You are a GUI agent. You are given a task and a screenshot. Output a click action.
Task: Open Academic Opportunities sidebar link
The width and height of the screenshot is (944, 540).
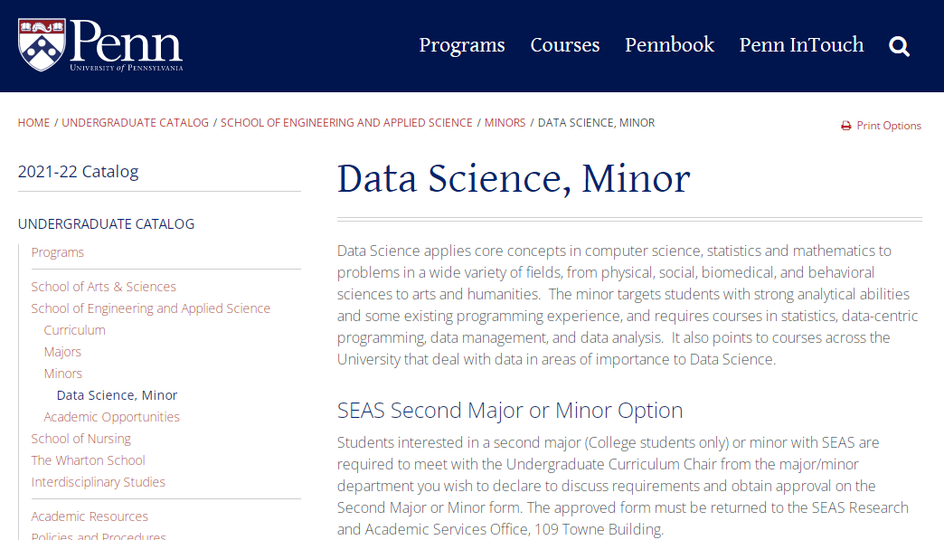112,417
